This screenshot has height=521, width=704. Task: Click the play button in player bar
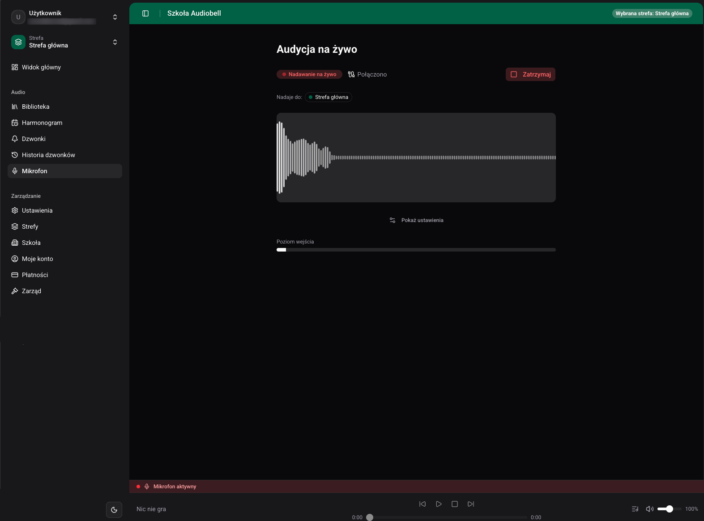click(x=439, y=504)
